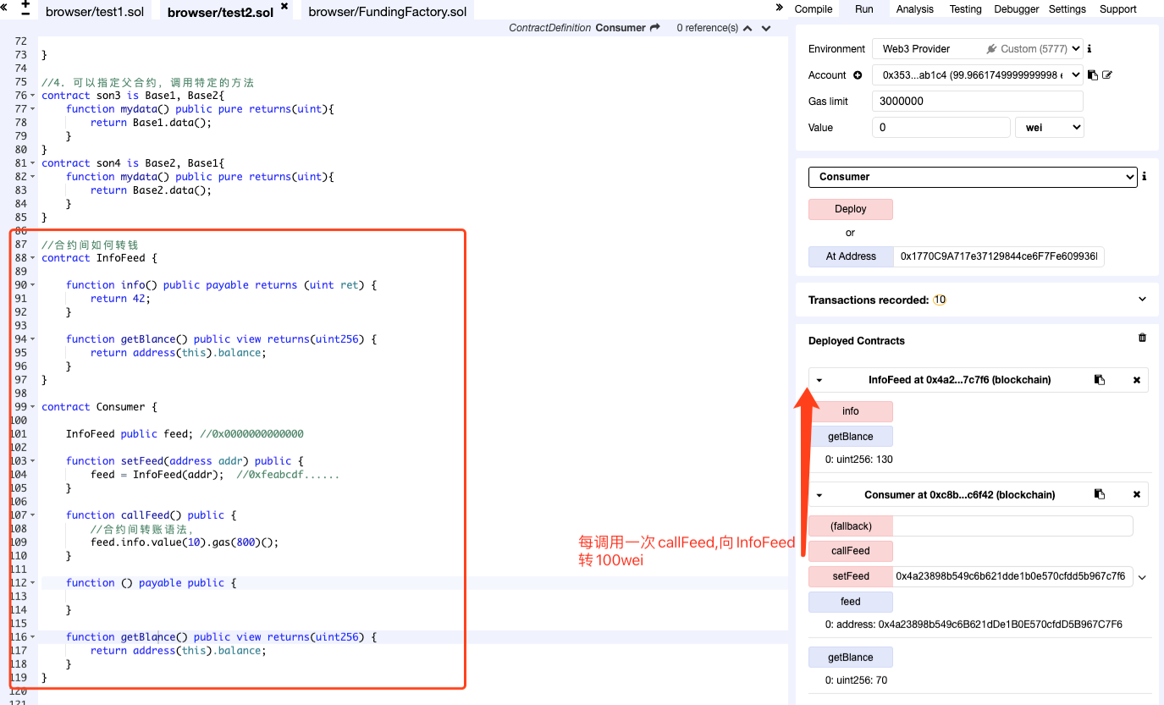Image resolution: width=1164 pixels, height=705 pixels.
Task: Click the double-chevron next to Compile
Action: click(780, 8)
